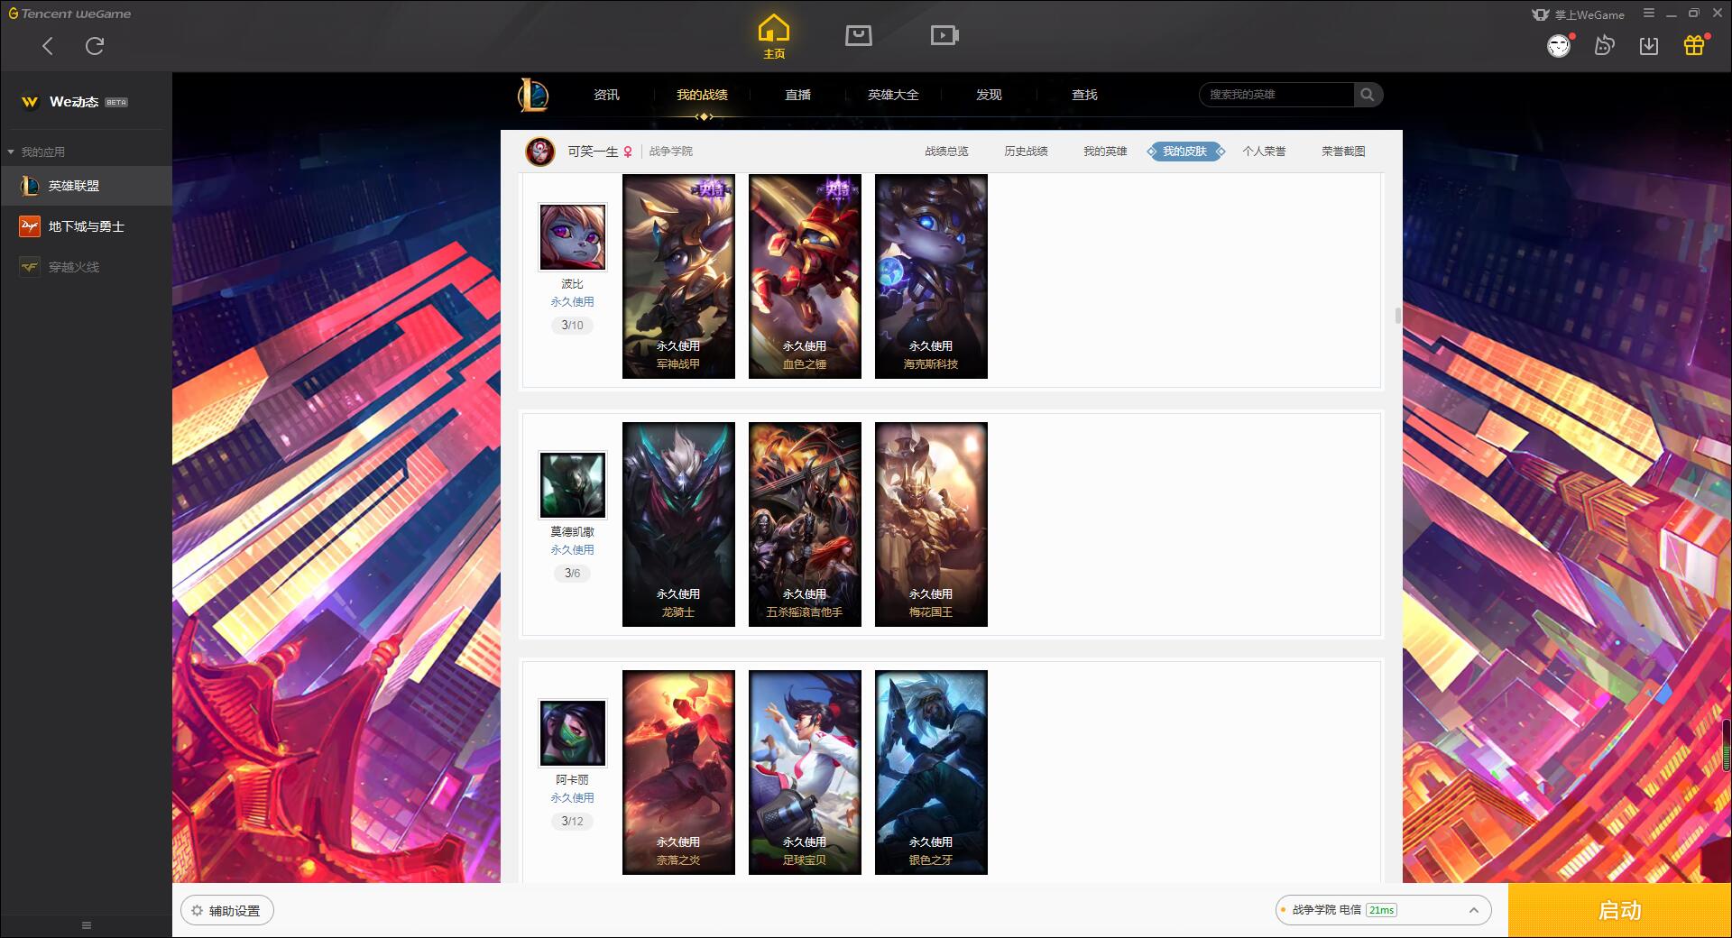Select 穿越火线 in the sidebar
Image resolution: width=1732 pixels, height=938 pixels.
pyautogui.click(x=86, y=267)
